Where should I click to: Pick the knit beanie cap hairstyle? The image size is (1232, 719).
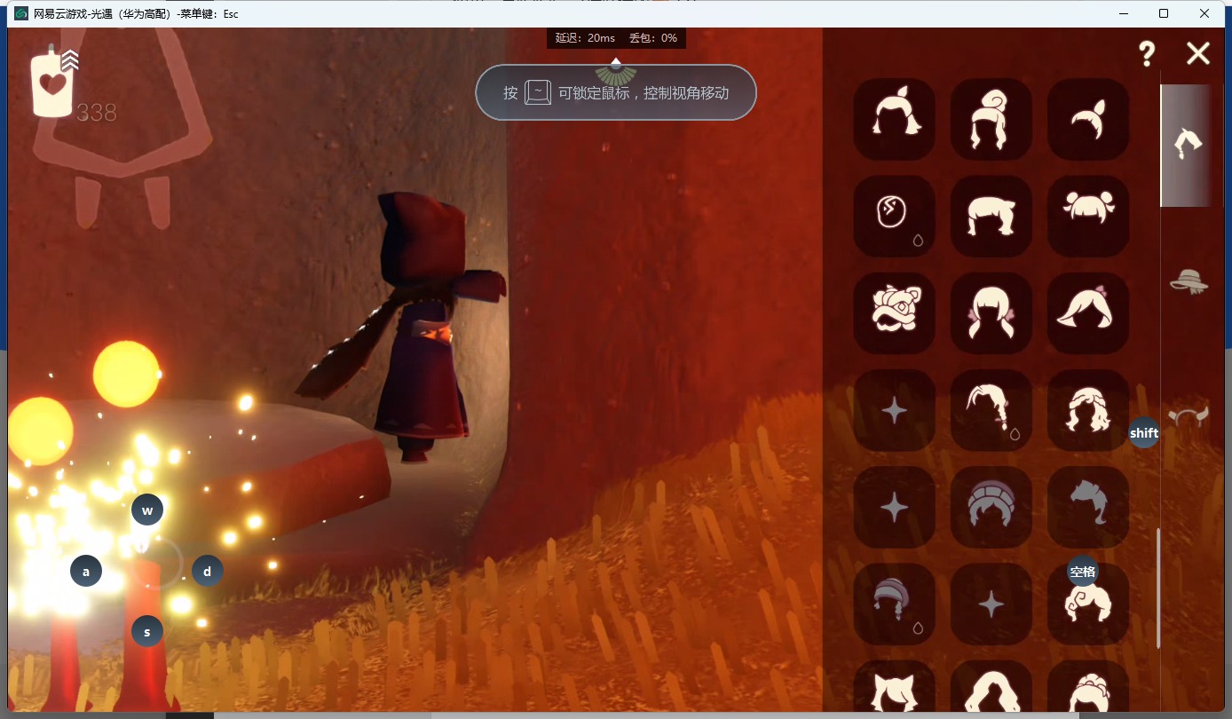tap(991, 507)
